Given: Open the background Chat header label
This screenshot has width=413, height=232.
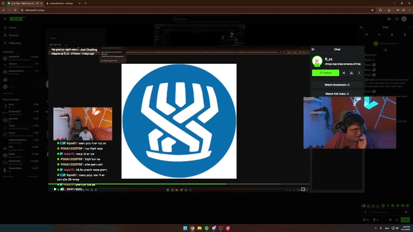Looking at the screenshot, I should [386, 27].
